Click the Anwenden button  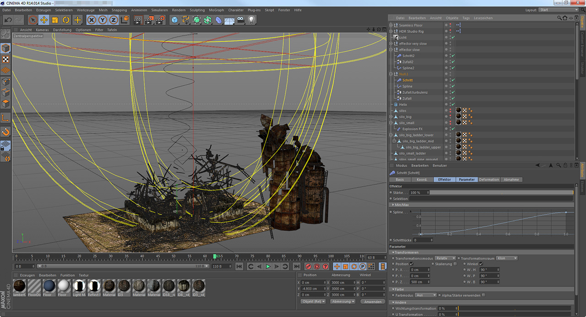pyautogui.click(x=373, y=301)
